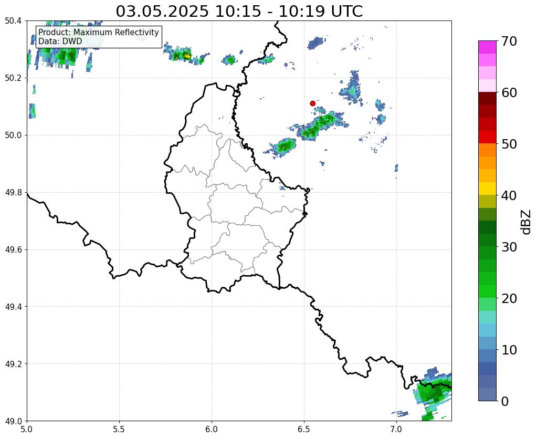The width and height of the screenshot is (537, 438).
Task: Click the 40 label on colorbar
Action: [509, 195]
